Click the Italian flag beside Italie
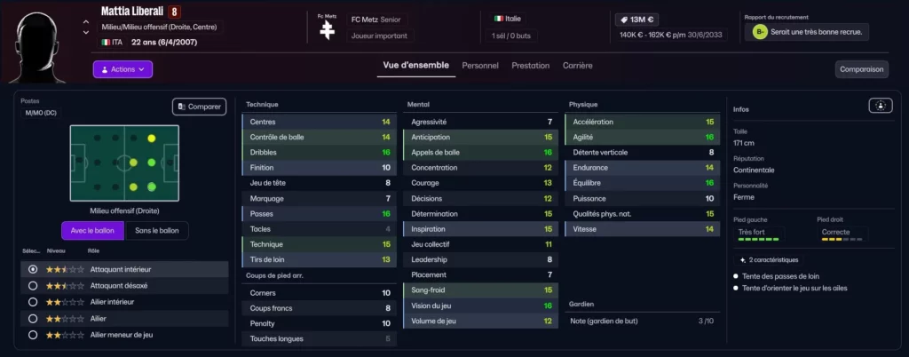The width and height of the screenshot is (909, 357). click(498, 18)
